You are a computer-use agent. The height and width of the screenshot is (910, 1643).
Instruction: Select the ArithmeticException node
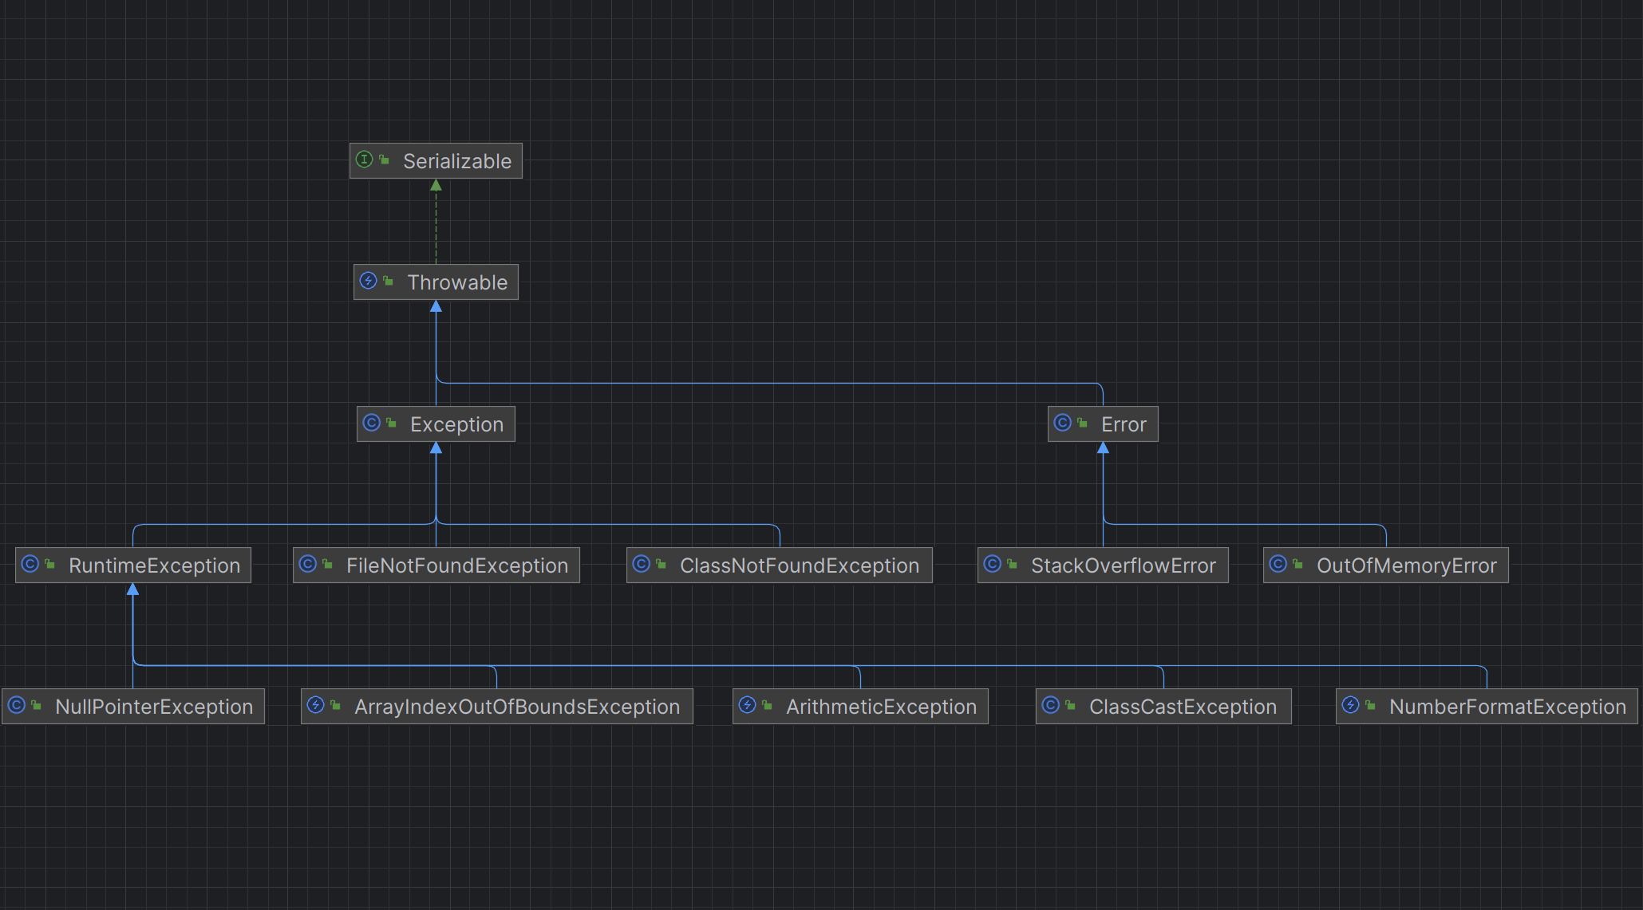pos(860,707)
